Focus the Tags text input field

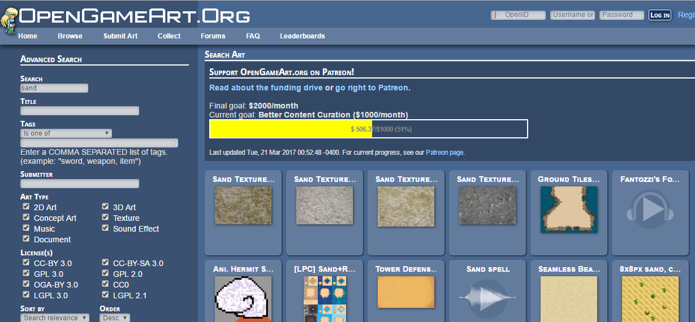(x=99, y=143)
